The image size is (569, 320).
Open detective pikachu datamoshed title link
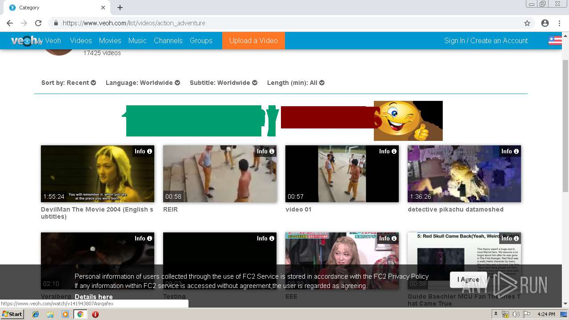click(456, 209)
